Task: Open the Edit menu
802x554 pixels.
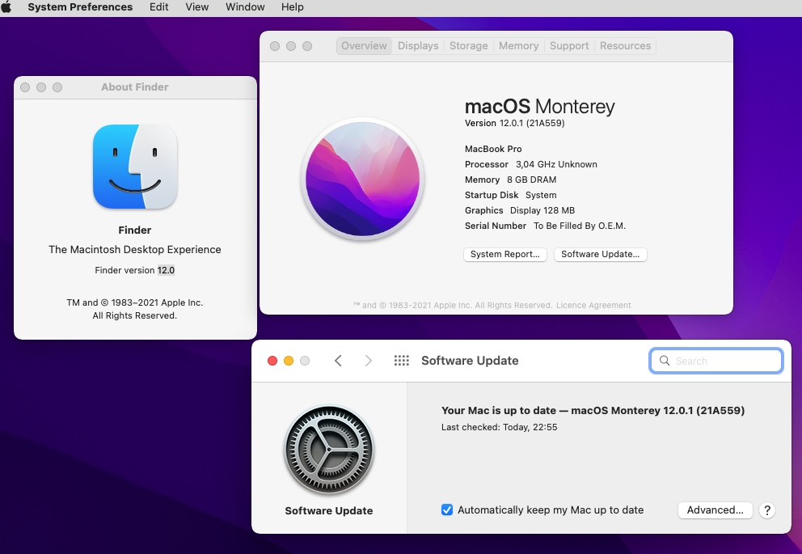Action: (x=159, y=7)
